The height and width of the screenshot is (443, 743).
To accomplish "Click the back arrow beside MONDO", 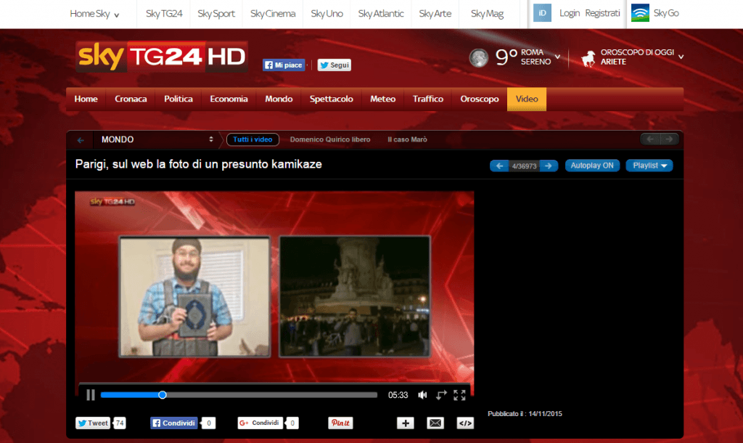I will [x=81, y=140].
